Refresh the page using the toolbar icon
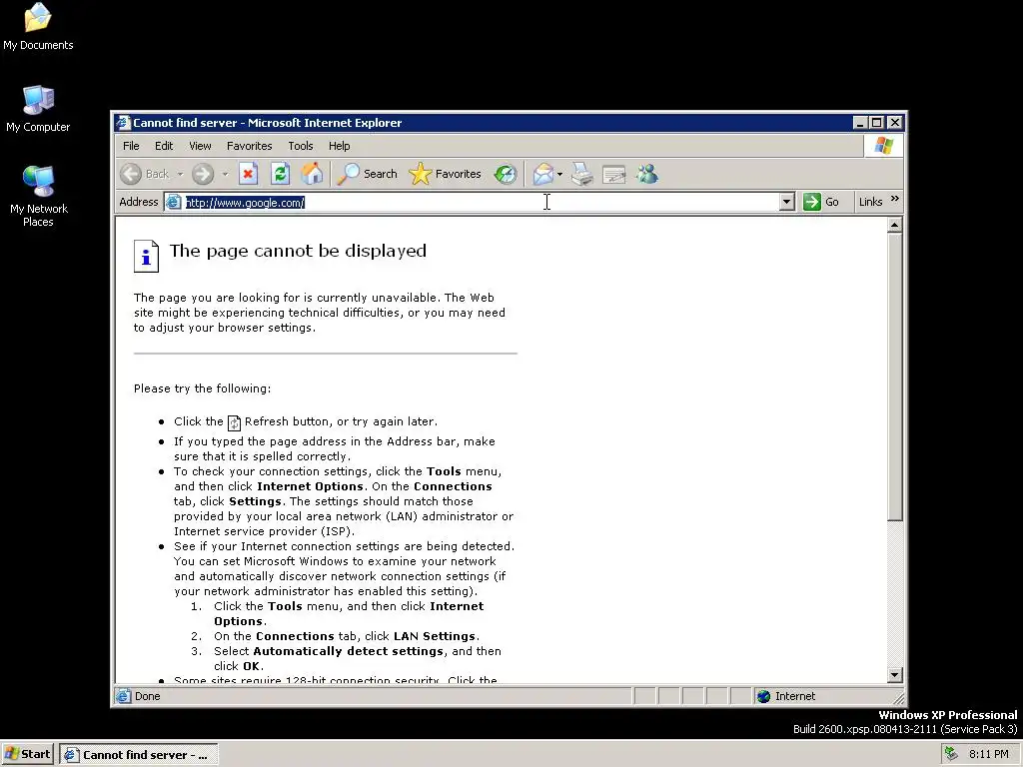Viewport: 1023px width, 767px height. (280, 174)
